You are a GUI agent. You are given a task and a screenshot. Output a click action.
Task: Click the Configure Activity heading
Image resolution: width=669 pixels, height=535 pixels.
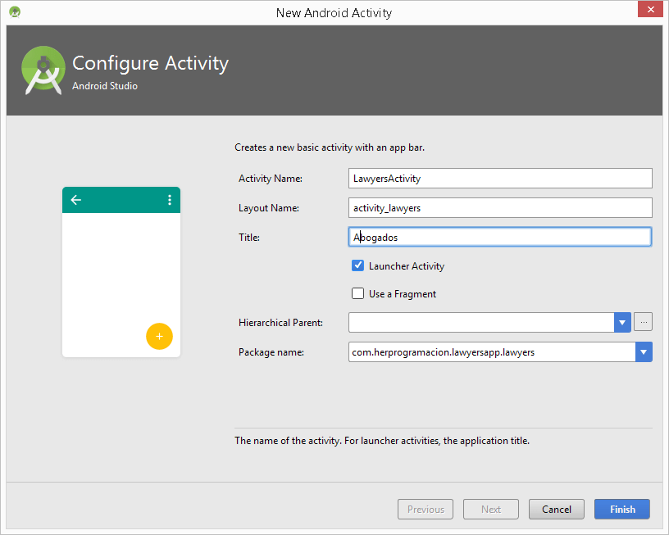tap(150, 64)
